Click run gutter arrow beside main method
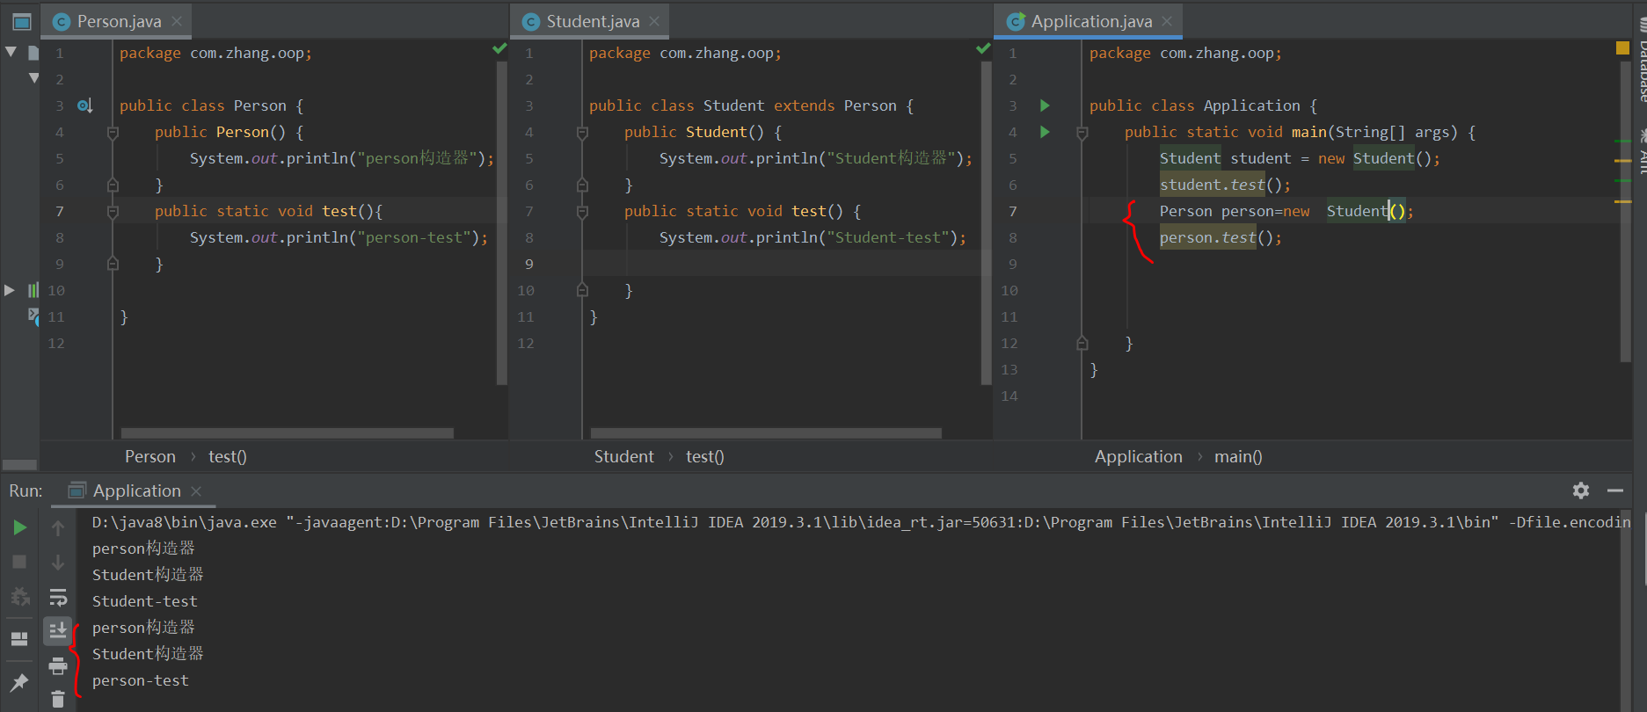Viewport: 1647px width, 712px height. point(1045,132)
